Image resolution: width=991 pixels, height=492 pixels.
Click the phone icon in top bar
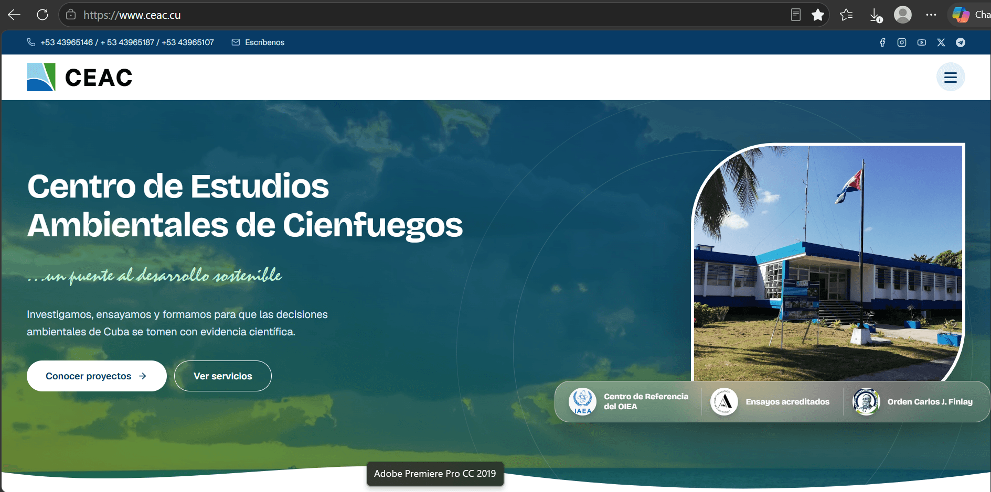coord(31,42)
